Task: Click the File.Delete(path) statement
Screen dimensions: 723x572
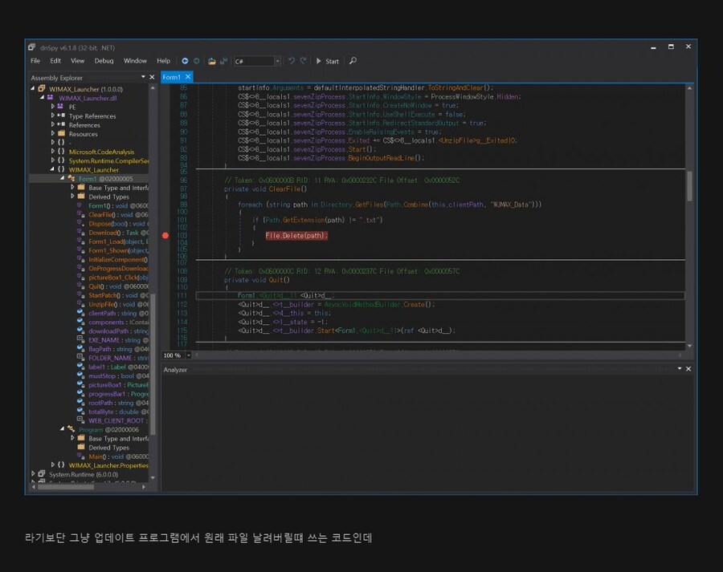Action: tap(296, 235)
